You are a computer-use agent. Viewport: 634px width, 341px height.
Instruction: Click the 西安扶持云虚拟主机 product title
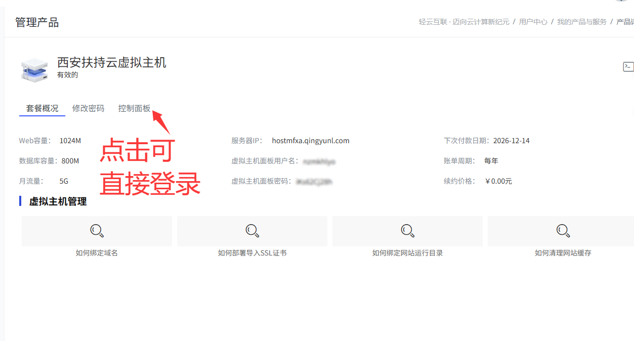(x=111, y=63)
